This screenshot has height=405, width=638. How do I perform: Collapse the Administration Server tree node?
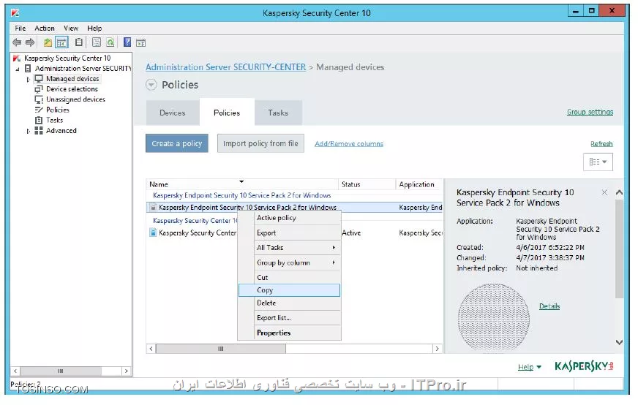pyautogui.click(x=18, y=69)
